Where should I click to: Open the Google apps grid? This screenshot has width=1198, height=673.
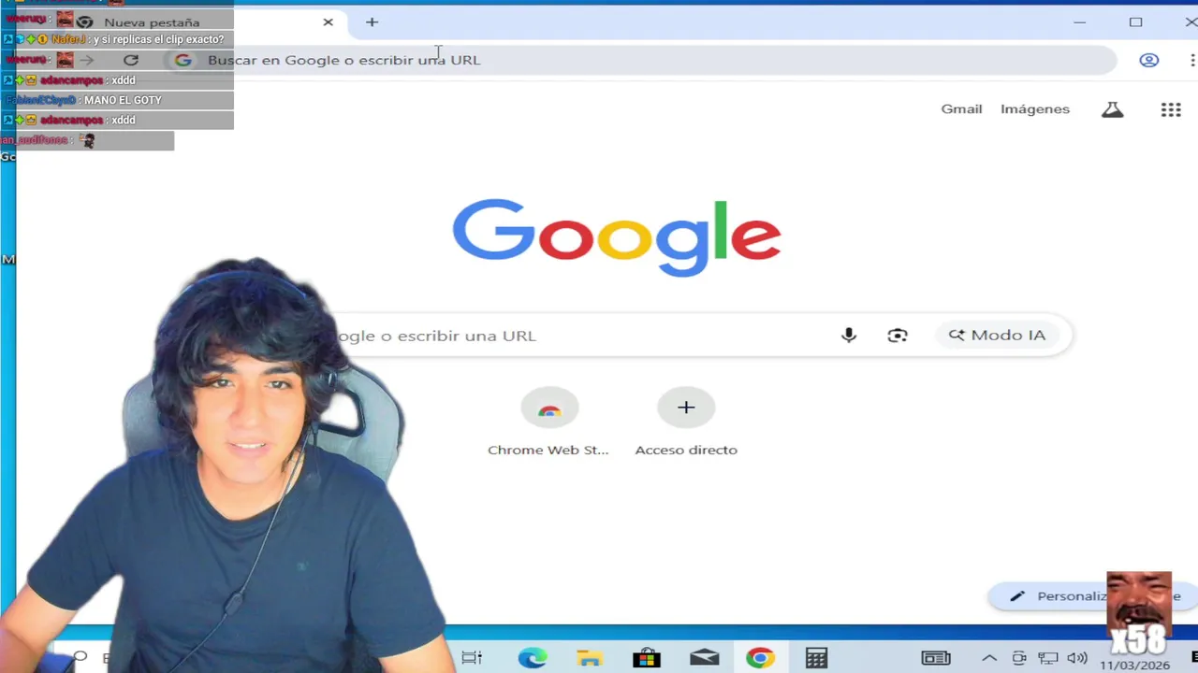point(1171,109)
